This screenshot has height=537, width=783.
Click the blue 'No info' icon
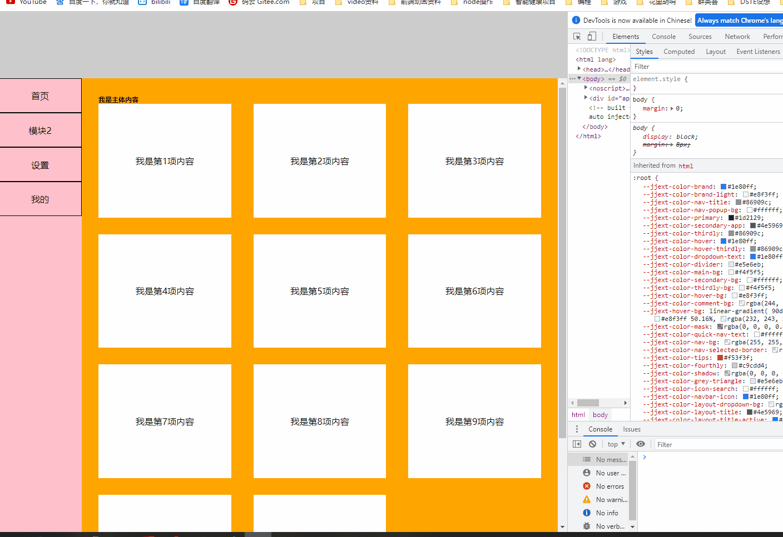coord(587,513)
